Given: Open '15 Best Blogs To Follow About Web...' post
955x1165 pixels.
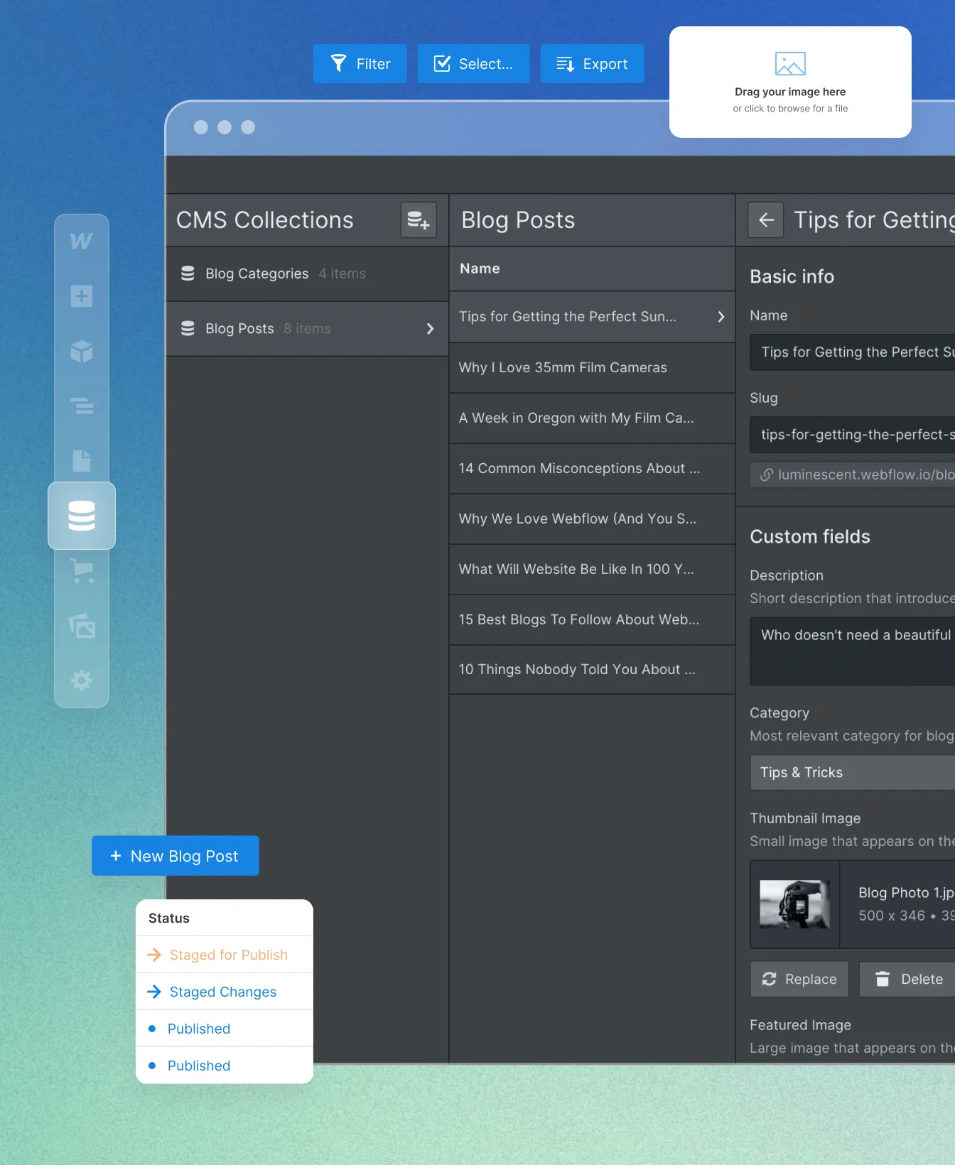Looking at the screenshot, I should 592,619.
